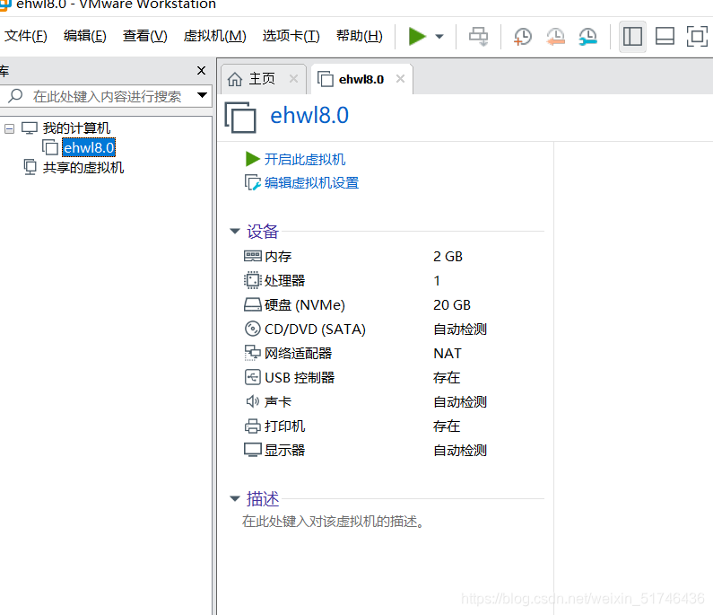This screenshot has height=615, width=713.
Task: Enter full screen mode icon
Action: pos(697,37)
